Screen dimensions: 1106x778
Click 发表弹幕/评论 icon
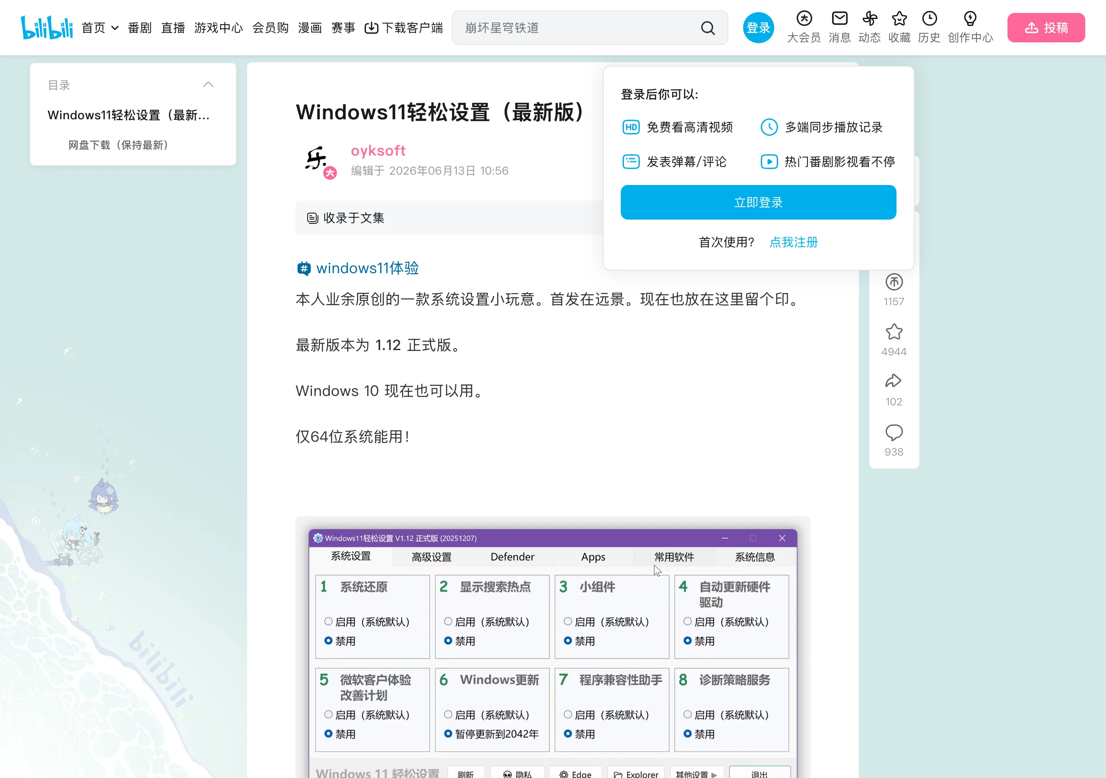coord(631,162)
